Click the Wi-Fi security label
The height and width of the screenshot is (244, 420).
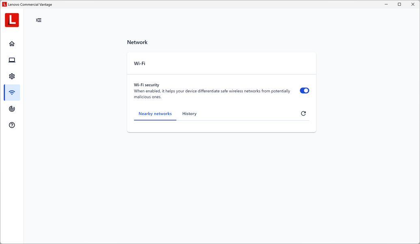pyautogui.click(x=147, y=85)
